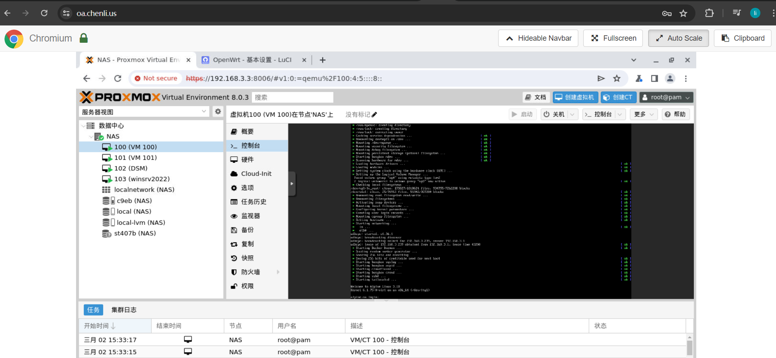Image resolution: width=776 pixels, height=358 pixels.
Task: Open the root@pam user menu
Action: click(666, 97)
